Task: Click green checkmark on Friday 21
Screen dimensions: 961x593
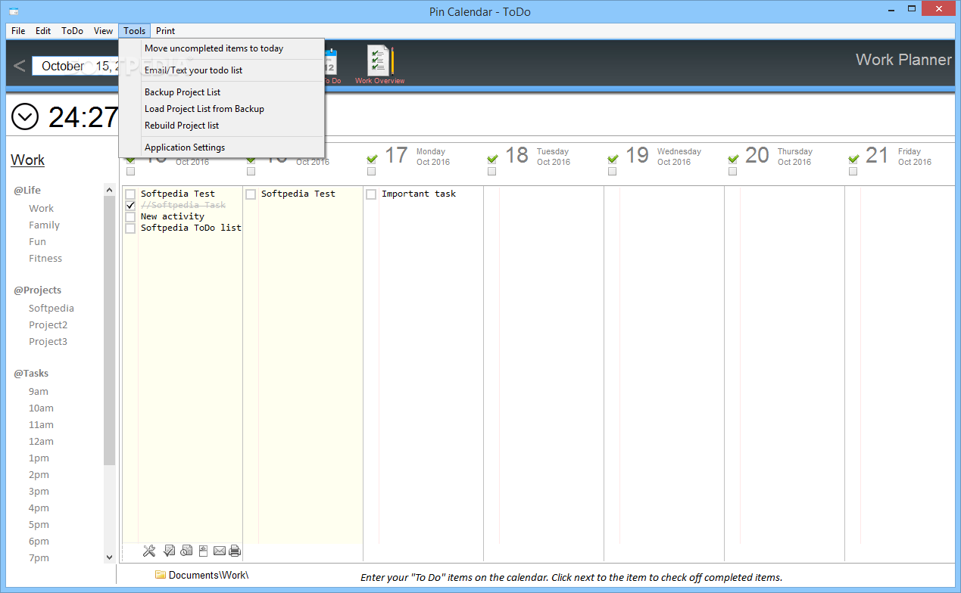Action: pos(853,159)
